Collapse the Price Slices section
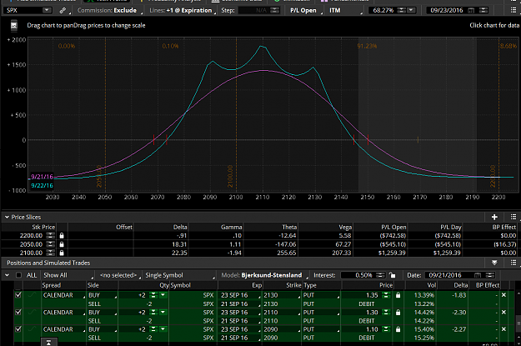Screen dimensions: 521x346 tap(7, 217)
